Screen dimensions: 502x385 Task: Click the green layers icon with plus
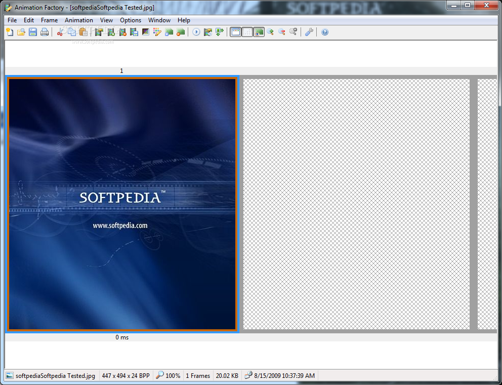click(x=169, y=32)
